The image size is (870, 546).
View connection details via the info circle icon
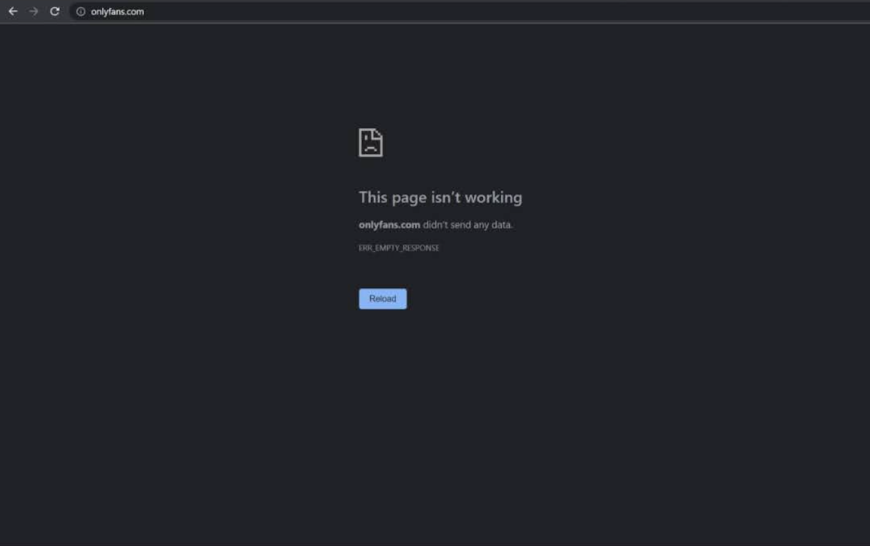pyautogui.click(x=81, y=11)
